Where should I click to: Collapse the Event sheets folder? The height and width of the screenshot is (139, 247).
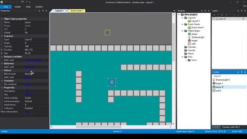182,24
